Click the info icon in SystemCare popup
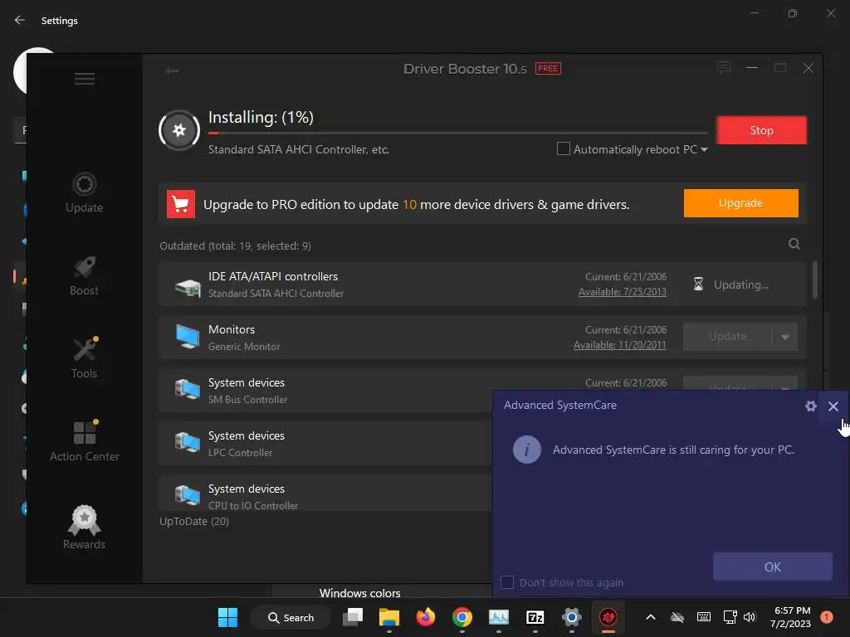 coord(526,450)
